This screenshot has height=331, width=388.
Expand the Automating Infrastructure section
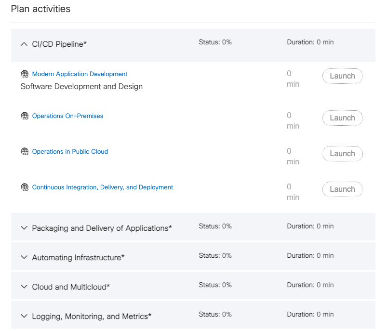[24, 257]
